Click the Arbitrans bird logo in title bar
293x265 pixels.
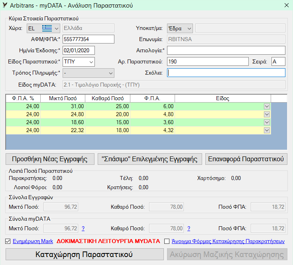coord(5,5)
